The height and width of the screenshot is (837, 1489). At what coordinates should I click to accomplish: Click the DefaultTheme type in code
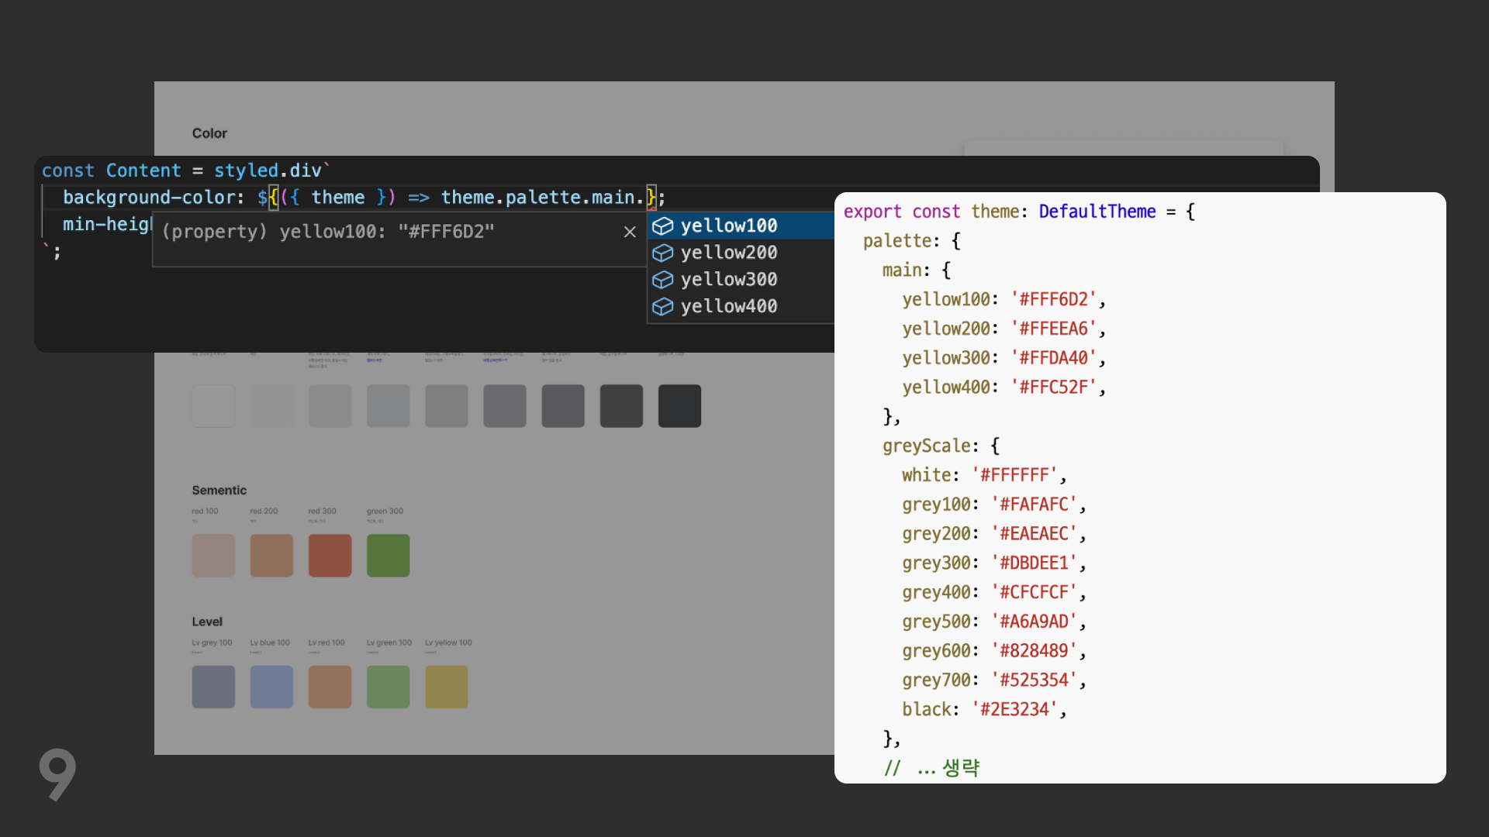pos(1097,212)
